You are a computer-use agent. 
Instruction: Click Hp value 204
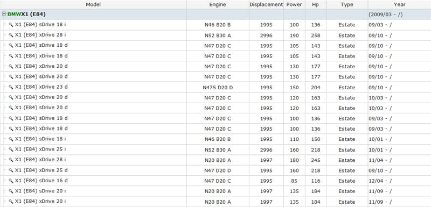tap(316, 88)
